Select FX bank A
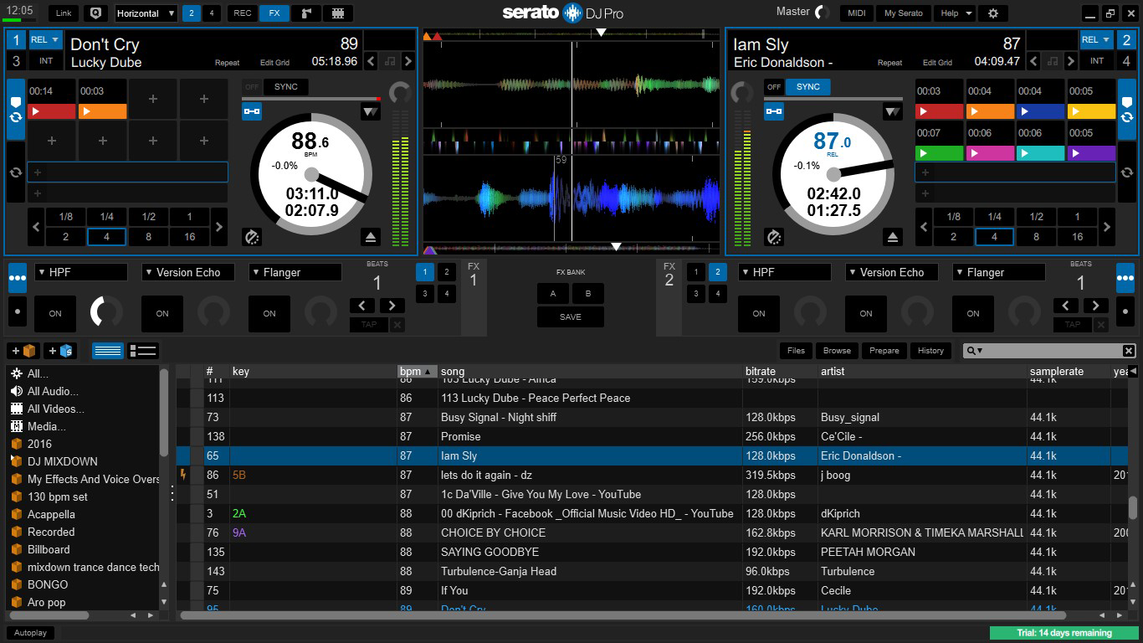This screenshot has height=643, width=1143. point(552,294)
